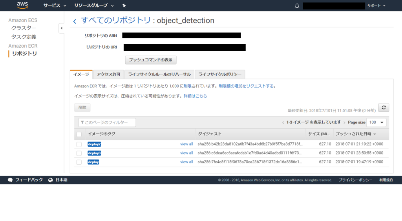Open the アクセス許可 tab
Viewport: 402px width, 221px height.
[108, 74]
